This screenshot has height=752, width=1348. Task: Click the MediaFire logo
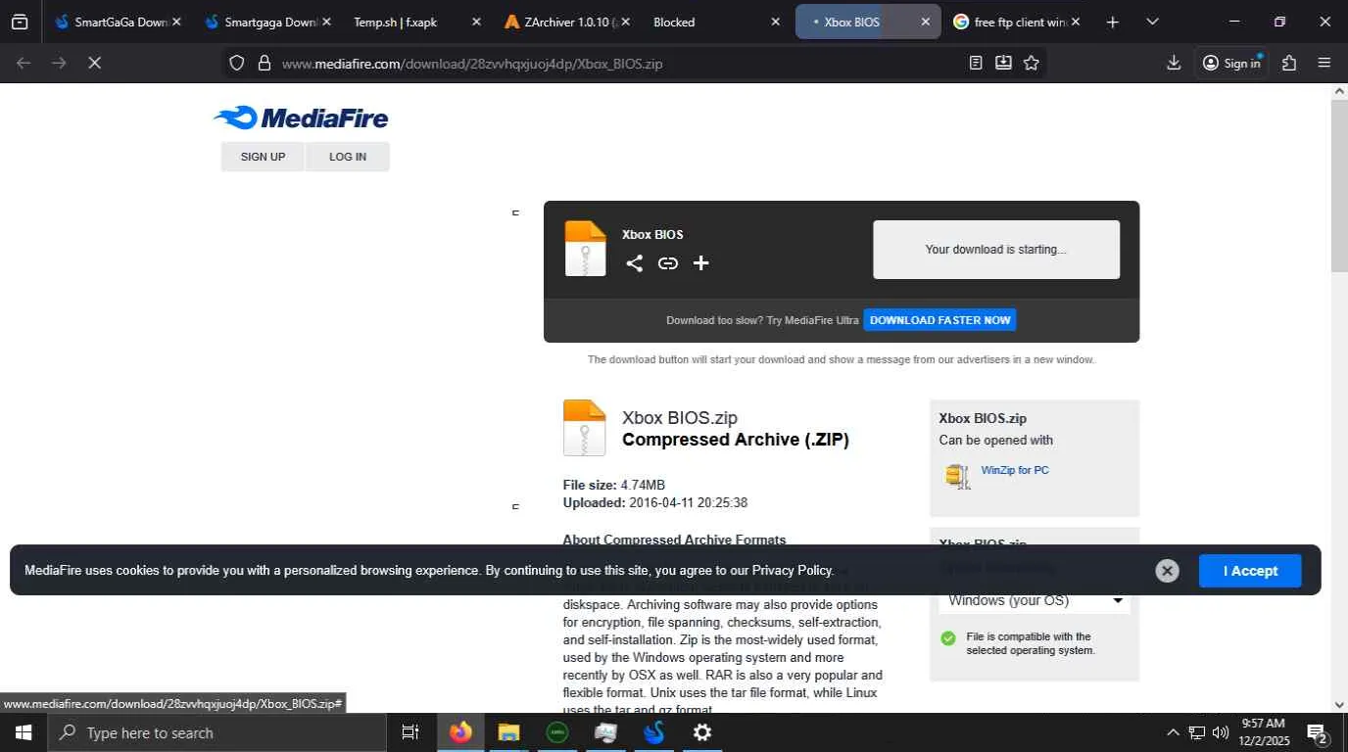pos(302,117)
